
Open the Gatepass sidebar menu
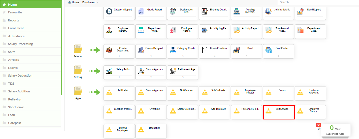[x=31, y=123]
